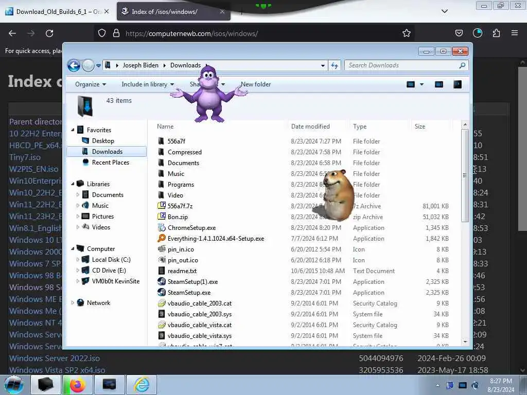
Task: Select Downloads in the navigation pane
Action: 107,152
